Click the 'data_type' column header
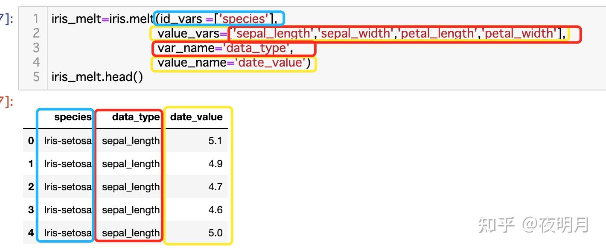Viewport: 606px width, 250px height. point(136,117)
